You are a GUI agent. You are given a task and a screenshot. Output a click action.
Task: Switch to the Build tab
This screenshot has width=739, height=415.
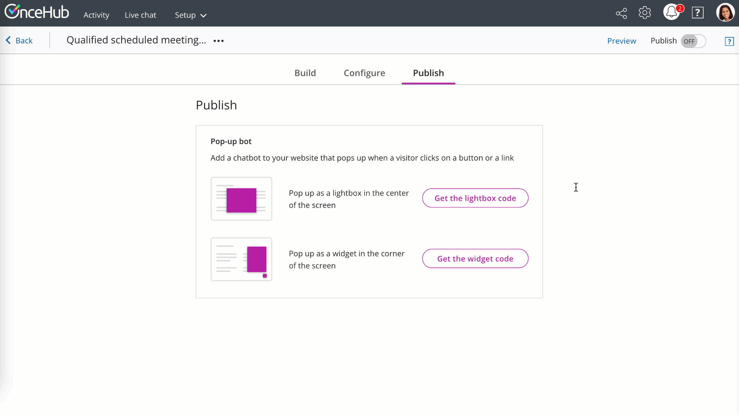[x=305, y=73]
